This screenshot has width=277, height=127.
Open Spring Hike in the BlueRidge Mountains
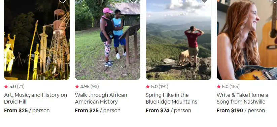171,98
